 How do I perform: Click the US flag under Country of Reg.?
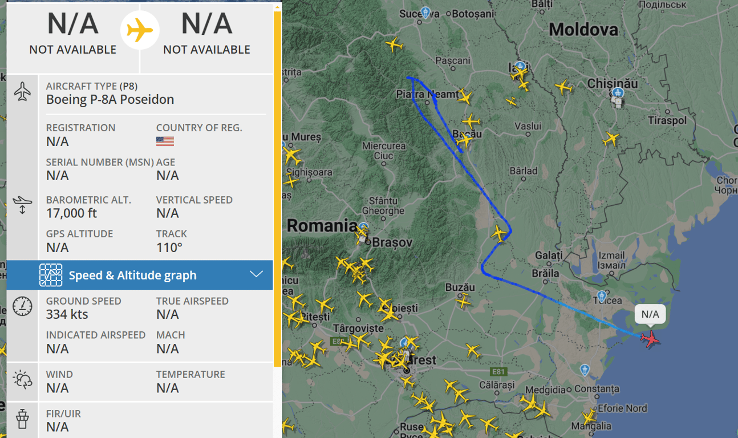[x=165, y=141]
